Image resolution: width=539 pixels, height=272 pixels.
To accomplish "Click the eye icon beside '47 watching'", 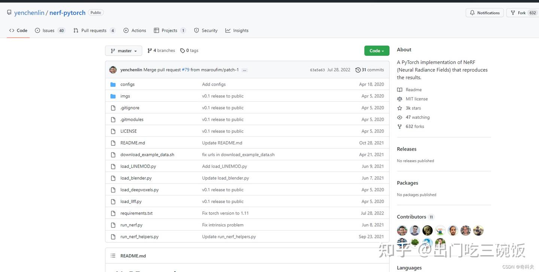I will point(400,117).
